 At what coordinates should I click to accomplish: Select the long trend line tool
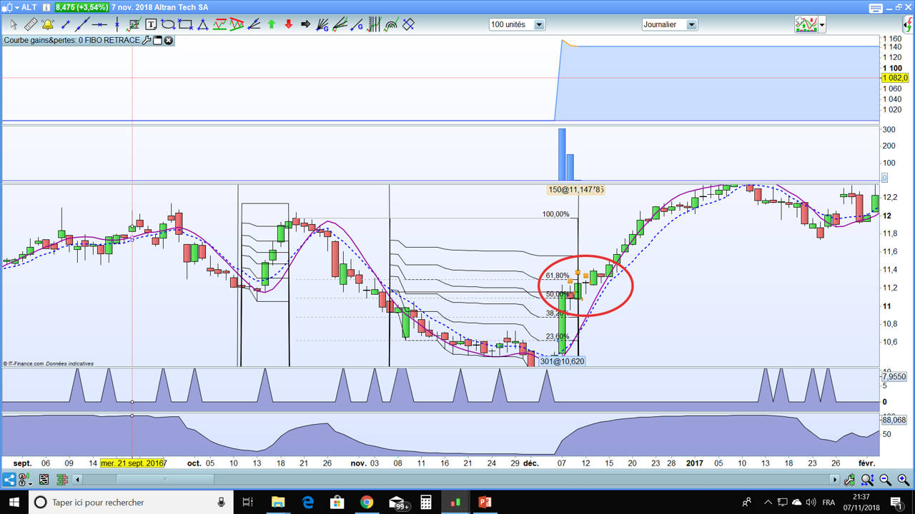pos(82,24)
